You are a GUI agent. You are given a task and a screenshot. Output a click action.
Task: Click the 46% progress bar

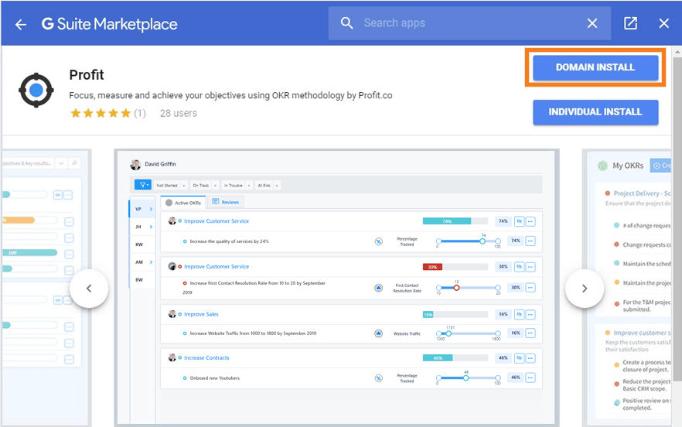[x=455, y=358]
